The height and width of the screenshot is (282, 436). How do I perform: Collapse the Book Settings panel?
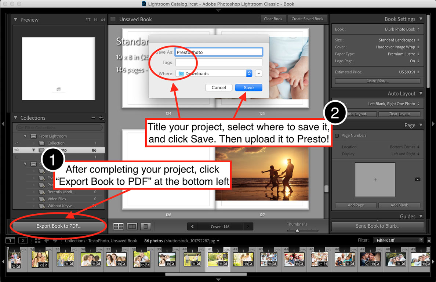coord(421,19)
